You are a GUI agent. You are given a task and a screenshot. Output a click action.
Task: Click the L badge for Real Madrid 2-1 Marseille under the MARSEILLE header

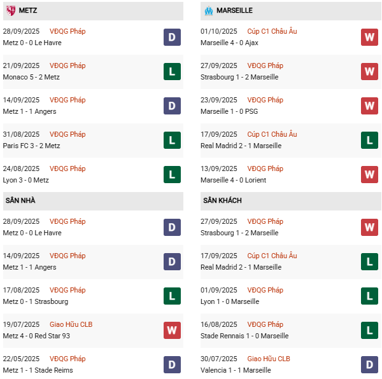coord(369,140)
